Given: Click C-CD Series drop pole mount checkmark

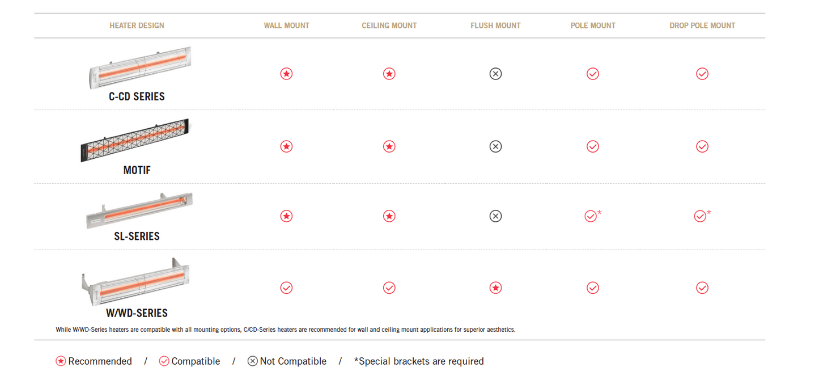Looking at the screenshot, I should click(x=702, y=74).
